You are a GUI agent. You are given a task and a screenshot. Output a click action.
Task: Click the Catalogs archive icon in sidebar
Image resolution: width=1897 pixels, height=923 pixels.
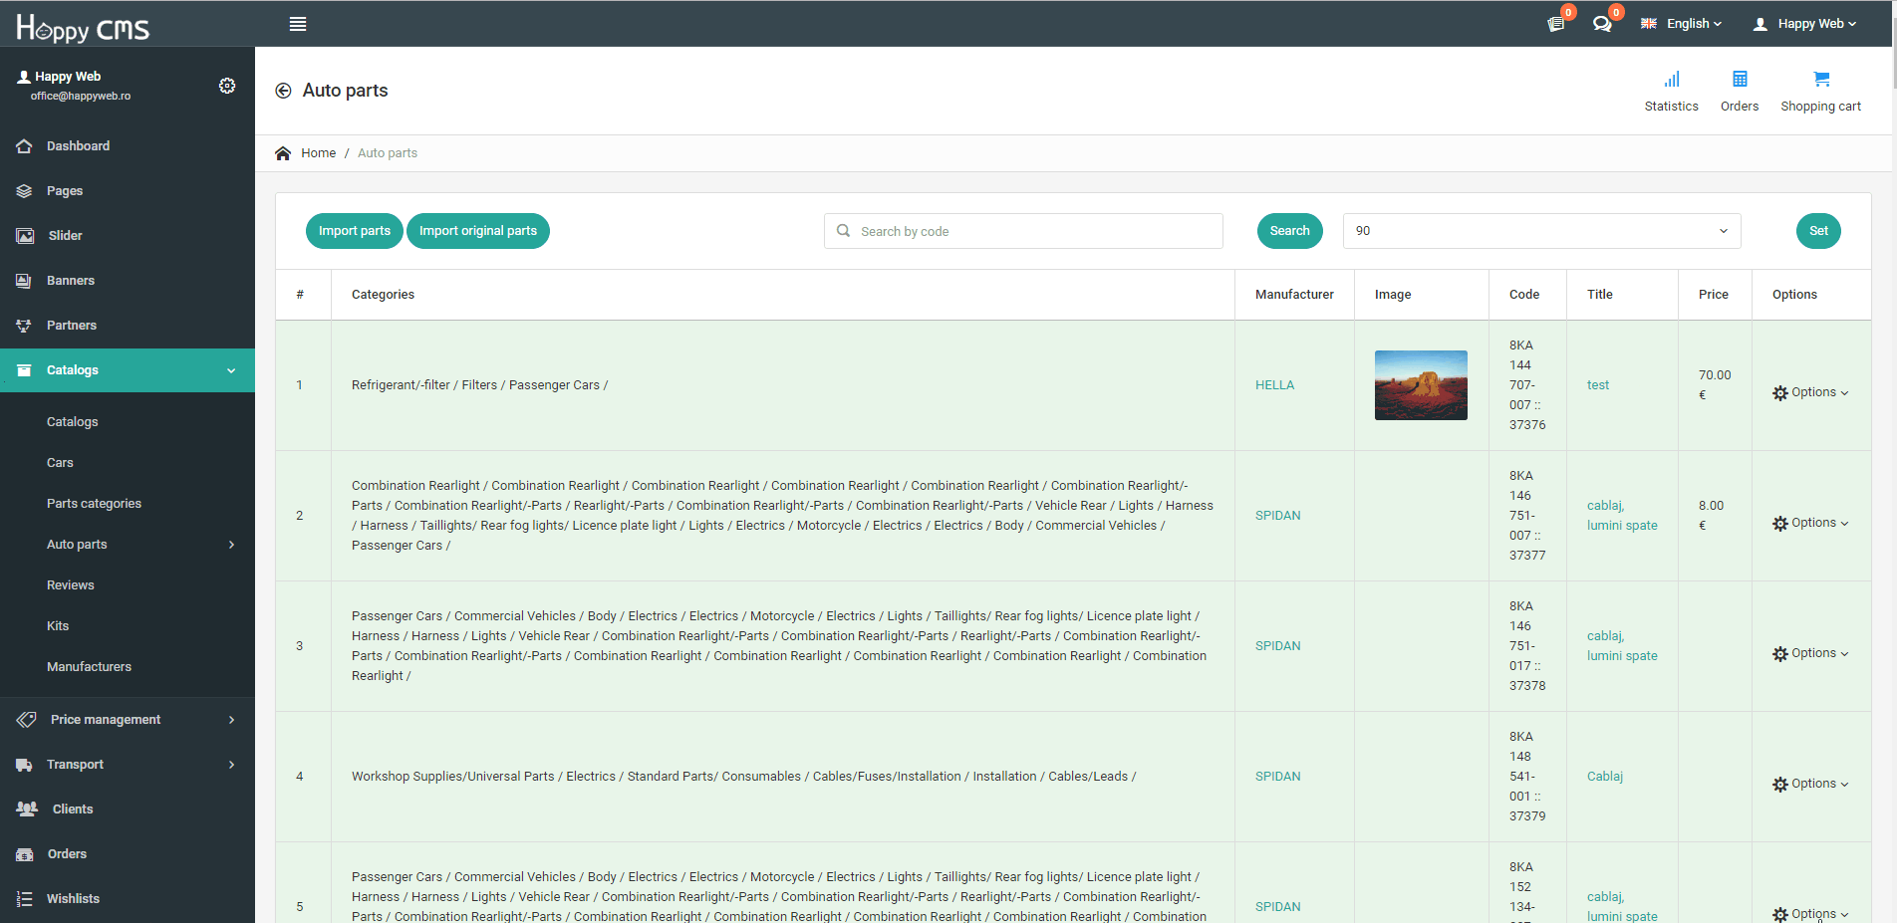24,370
